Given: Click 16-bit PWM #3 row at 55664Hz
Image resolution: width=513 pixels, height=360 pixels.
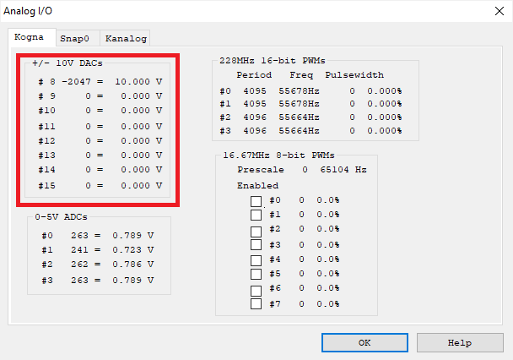Looking at the screenshot, I should (x=310, y=131).
